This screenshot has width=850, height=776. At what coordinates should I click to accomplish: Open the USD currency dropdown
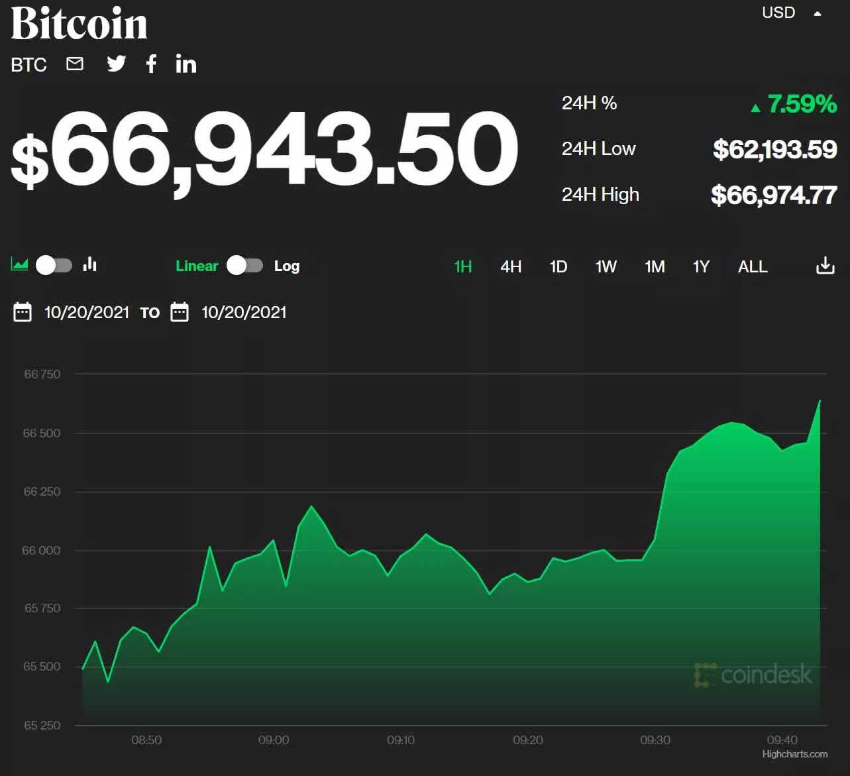point(778,13)
